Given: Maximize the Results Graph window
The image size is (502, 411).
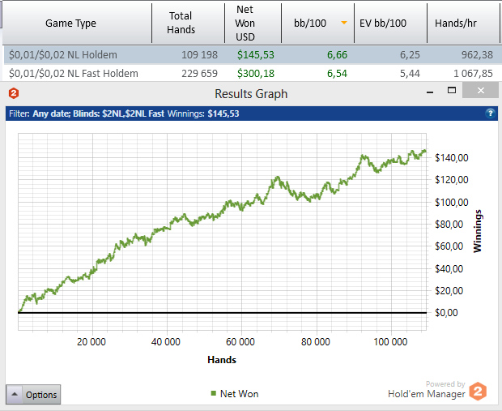Looking at the screenshot, I should pyautogui.click(x=452, y=91).
